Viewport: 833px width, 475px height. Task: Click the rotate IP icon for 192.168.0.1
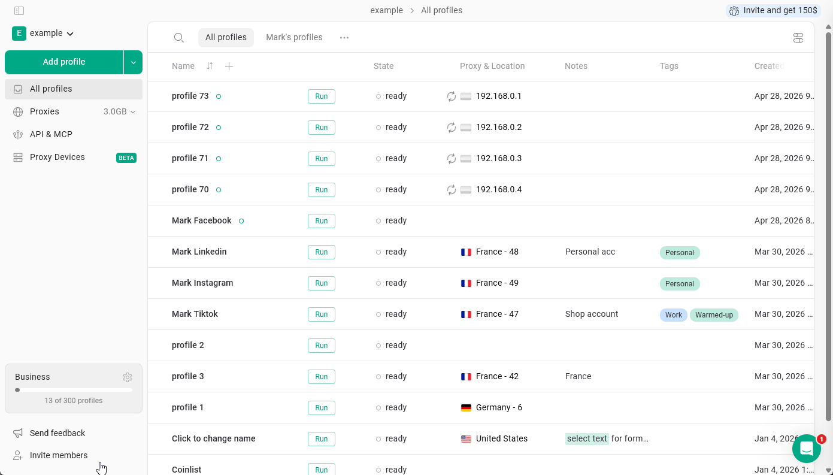click(x=452, y=96)
